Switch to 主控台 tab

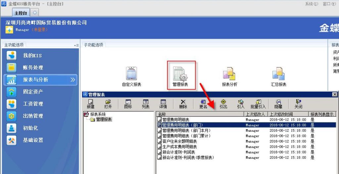click(x=21, y=13)
